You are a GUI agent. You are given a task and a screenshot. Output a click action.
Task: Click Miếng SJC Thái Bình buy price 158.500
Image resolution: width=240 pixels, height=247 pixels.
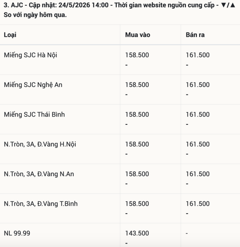click(x=137, y=115)
